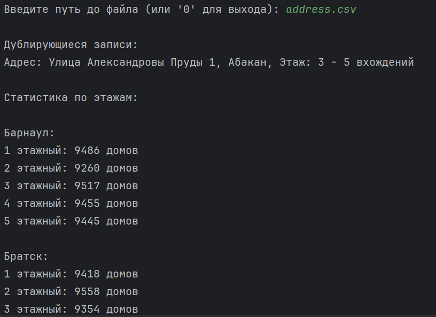Click the number 9517 in output
Screen dimensions: 436x317
[87, 186]
